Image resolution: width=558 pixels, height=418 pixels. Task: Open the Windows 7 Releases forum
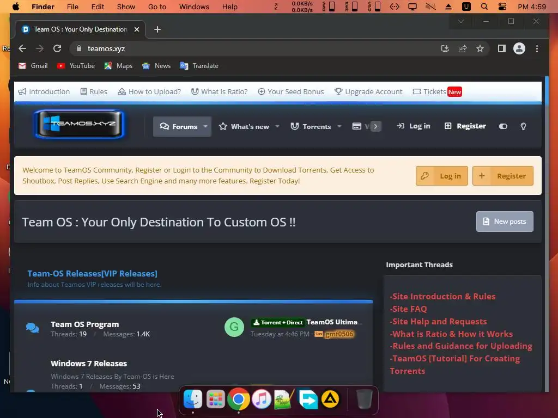point(89,364)
